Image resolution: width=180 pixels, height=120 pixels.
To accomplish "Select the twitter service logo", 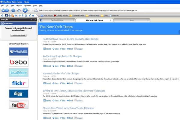I will coord(19,73).
